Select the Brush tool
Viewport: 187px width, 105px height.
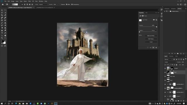2,23
